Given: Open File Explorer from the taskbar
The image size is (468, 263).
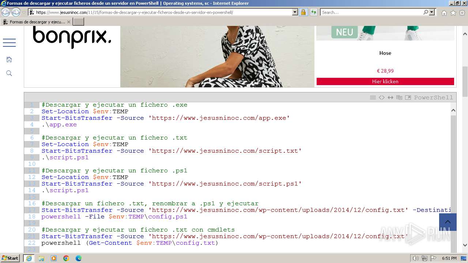Looking at the screenshot, I should pyautogui.click(x=41, y=258).
